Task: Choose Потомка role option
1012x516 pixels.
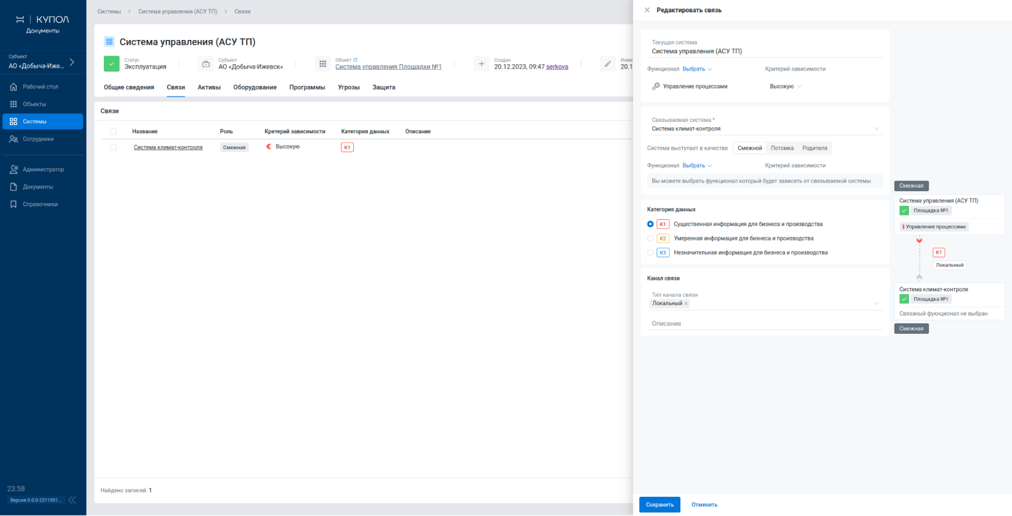Action: [782, 148]
